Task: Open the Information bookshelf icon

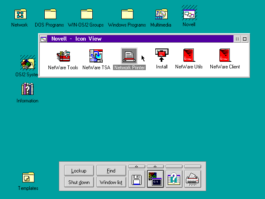Action: pyautogui.click(x=28, y=89)
